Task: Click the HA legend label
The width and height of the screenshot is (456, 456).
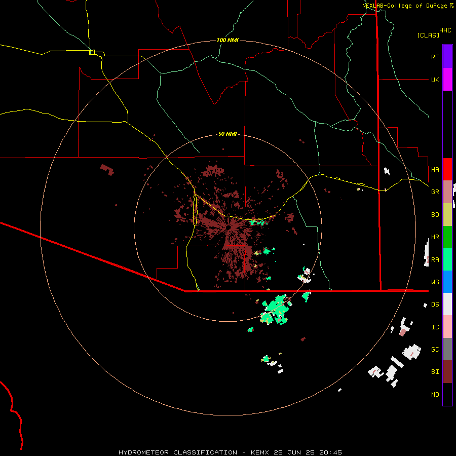Action: tap(435, 169)
